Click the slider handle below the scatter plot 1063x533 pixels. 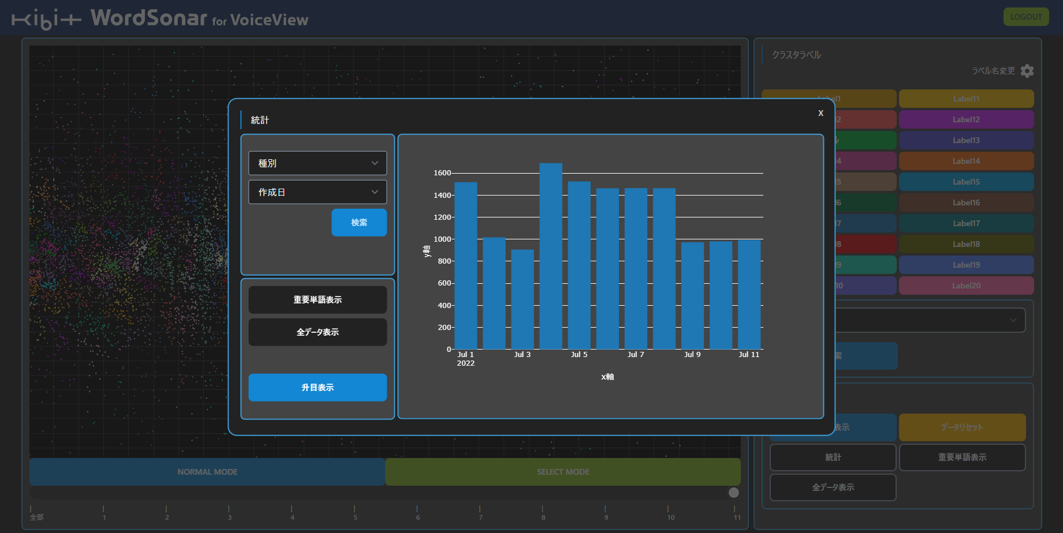click(x=733, y=492)
